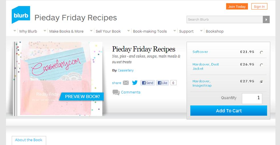Viewport: 280px width, 145px height.
Task: Share the book via email envelope icon
Action: pos(126,83)
